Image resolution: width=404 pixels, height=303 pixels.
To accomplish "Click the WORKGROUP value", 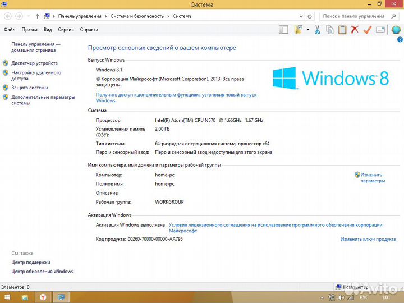I will click(x=169, y=202).
